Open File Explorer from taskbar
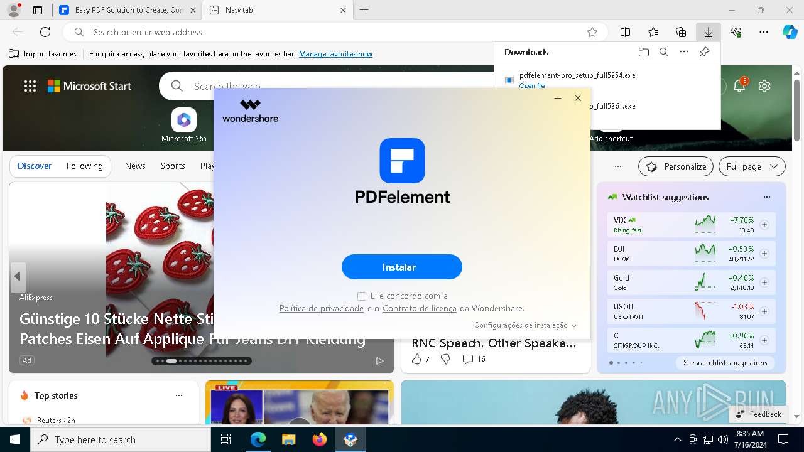 coord(289,439)
